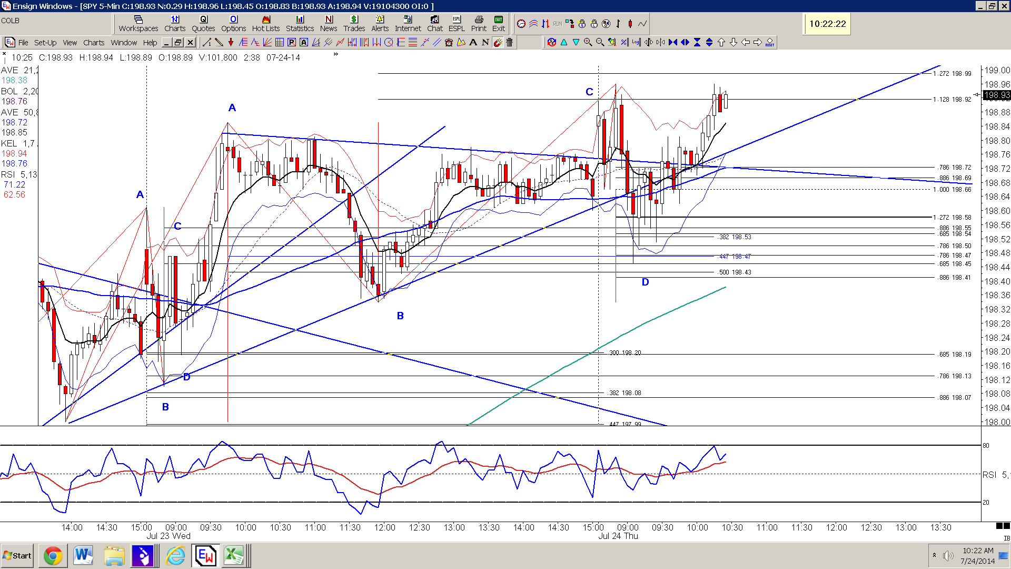
Task: Switch to line chart style
Action: pos(642,24)
